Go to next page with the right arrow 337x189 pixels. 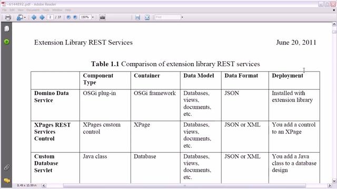point(42,17)
